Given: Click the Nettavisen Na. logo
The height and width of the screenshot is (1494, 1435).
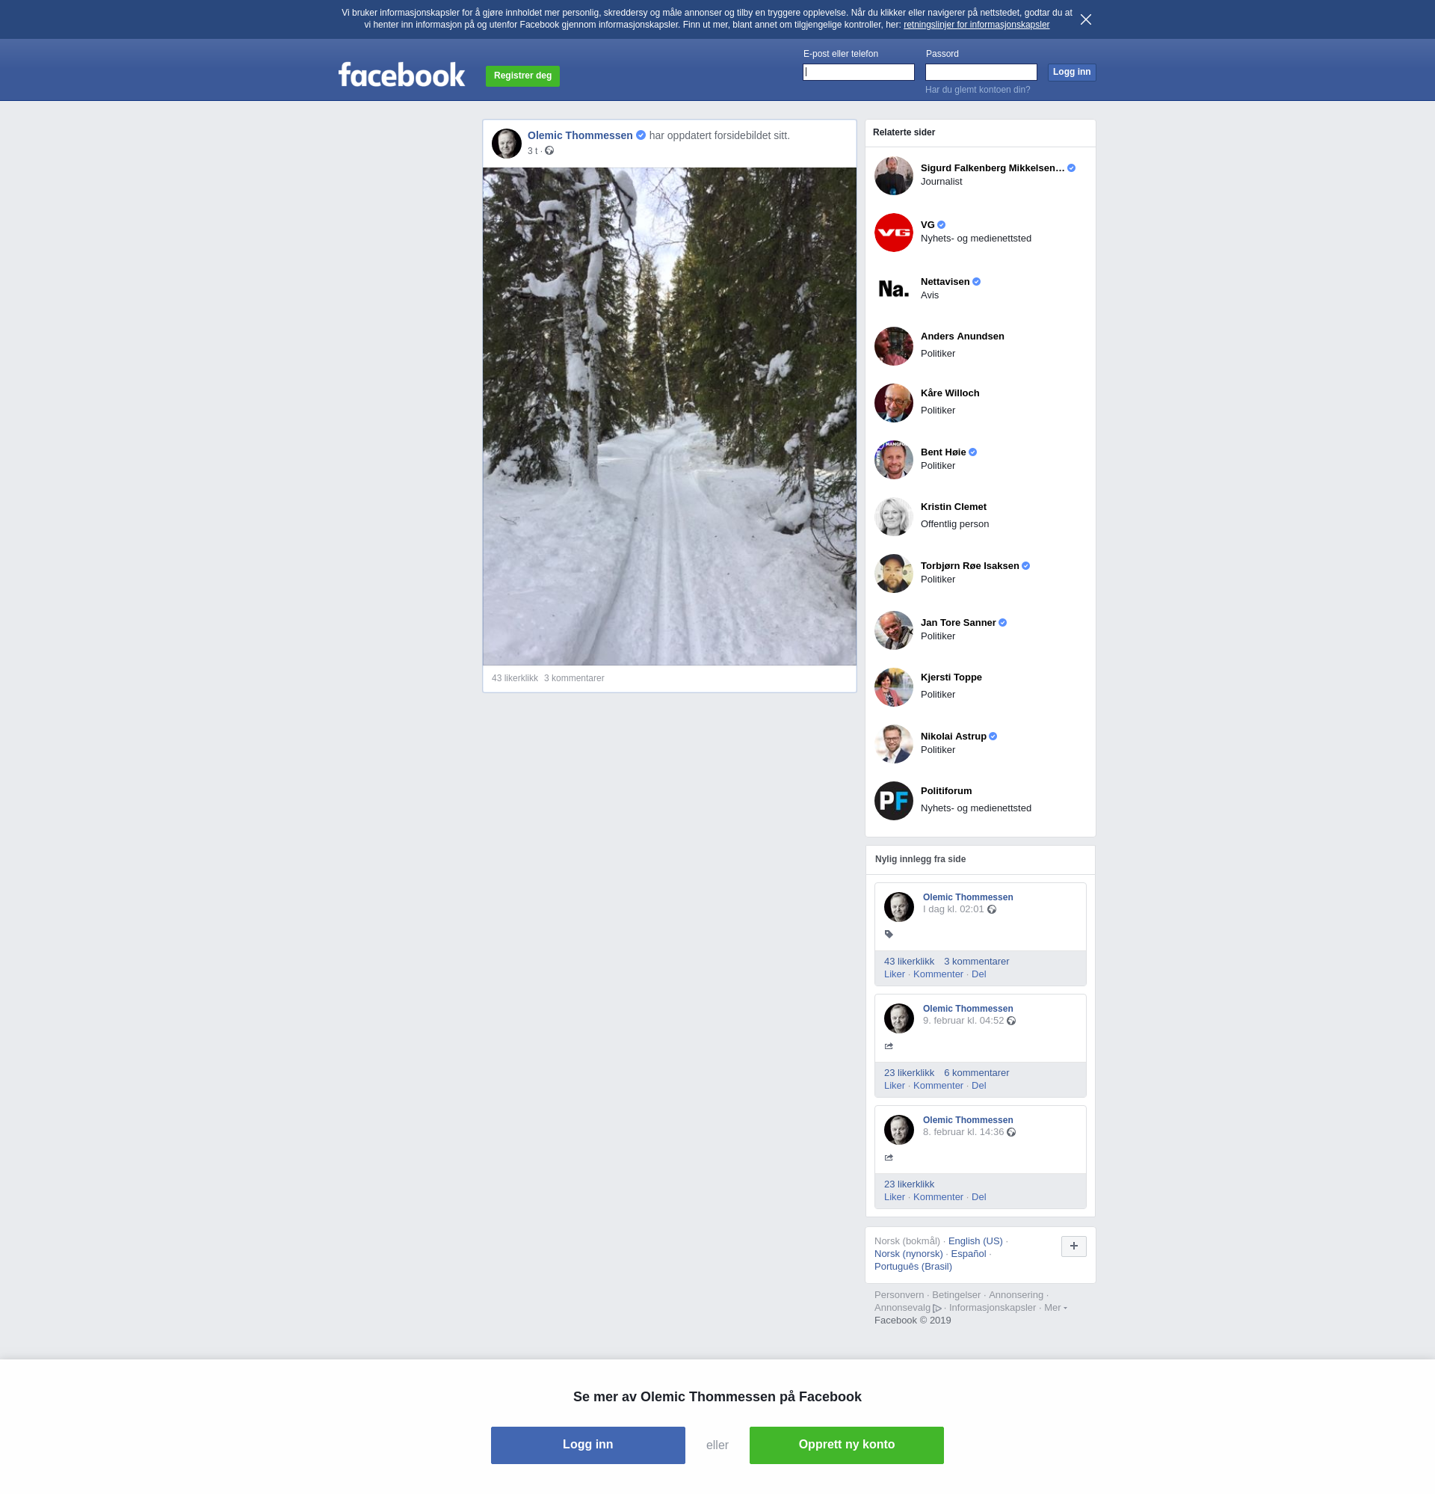Looking at the screenshot, I should [x=893, y=289].
